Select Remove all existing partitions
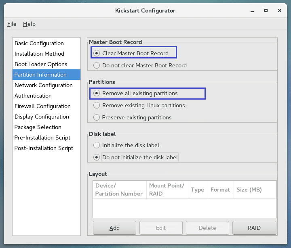 97,93
